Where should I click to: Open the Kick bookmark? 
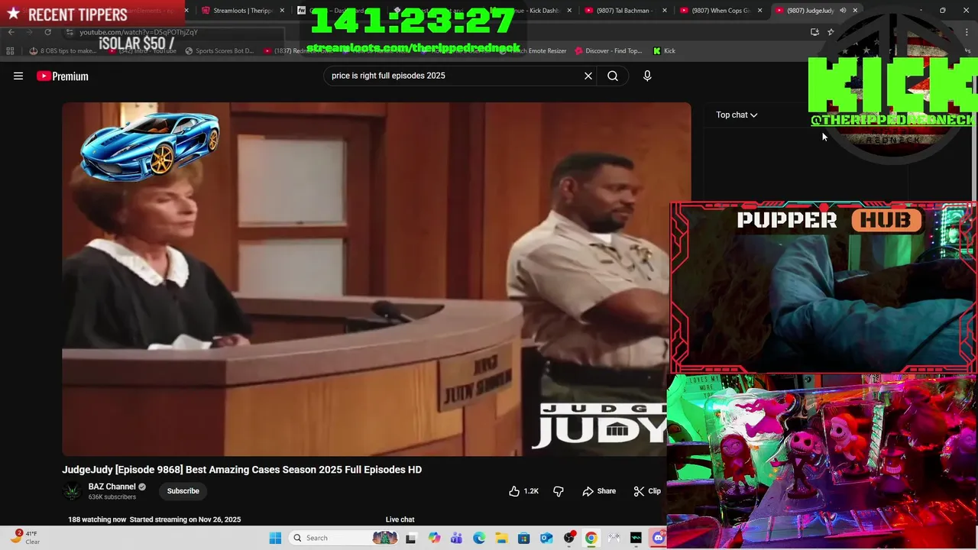pos(664,50)
